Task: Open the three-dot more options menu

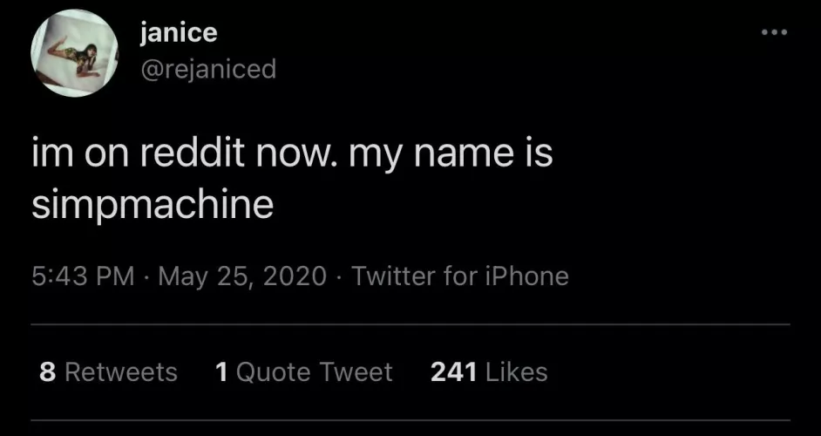Action: [x=773, y=33]
